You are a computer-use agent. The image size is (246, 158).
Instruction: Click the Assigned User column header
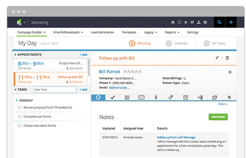coord(133,129)
